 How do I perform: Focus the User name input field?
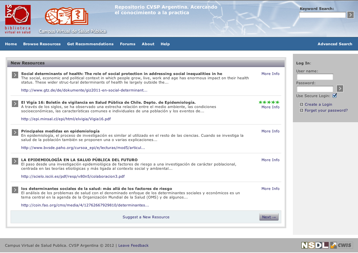point(315,77)
